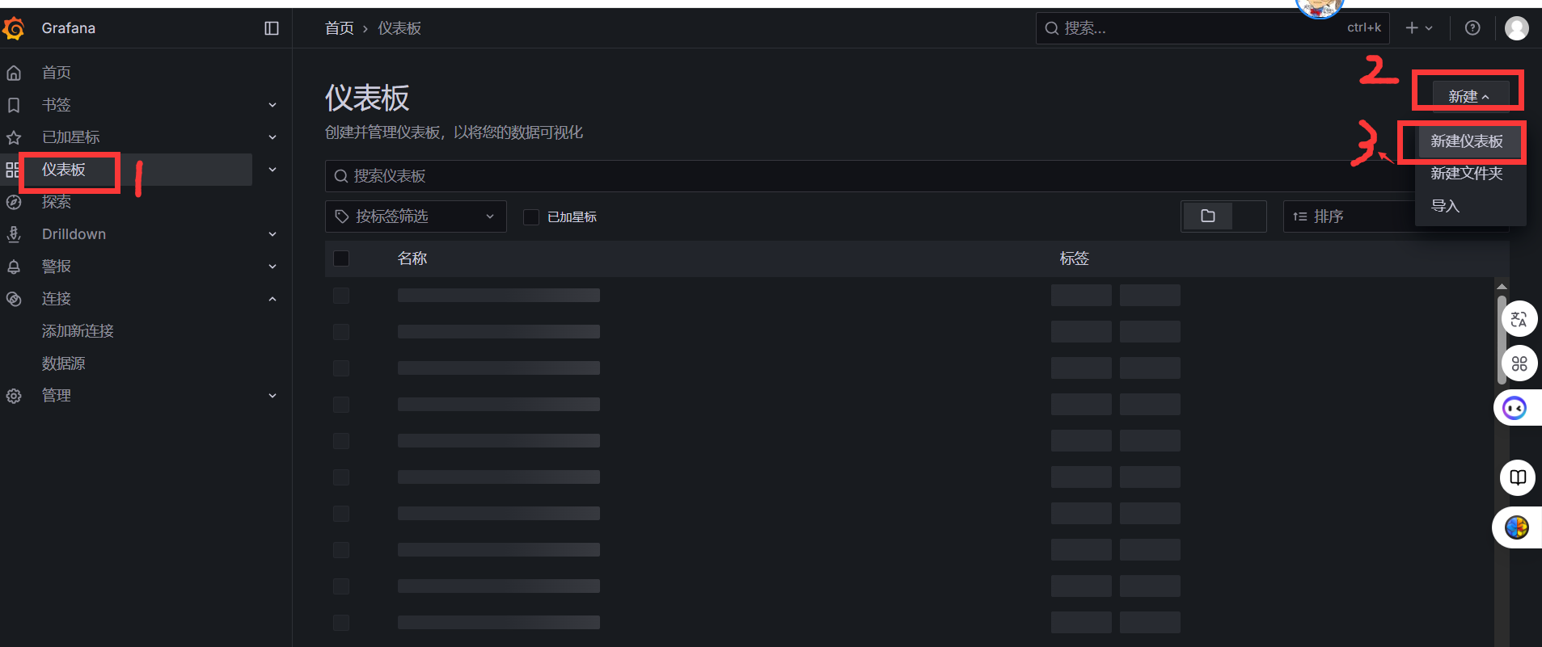Open the 按标签筛选 tag filter dropdown
This screenshot has width=1542, height=647.
(416, 216)
